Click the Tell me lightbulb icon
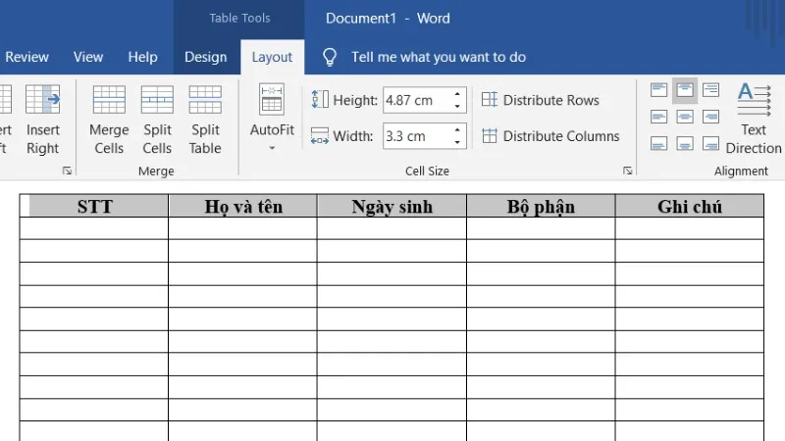 tap(331, 57)
